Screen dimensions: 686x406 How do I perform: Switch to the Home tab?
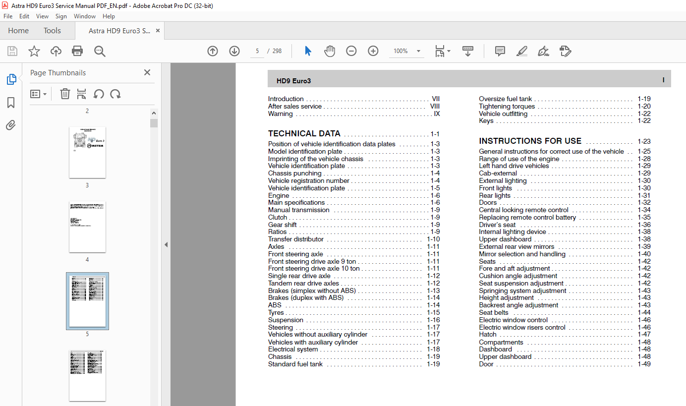(x=18, y=31)
